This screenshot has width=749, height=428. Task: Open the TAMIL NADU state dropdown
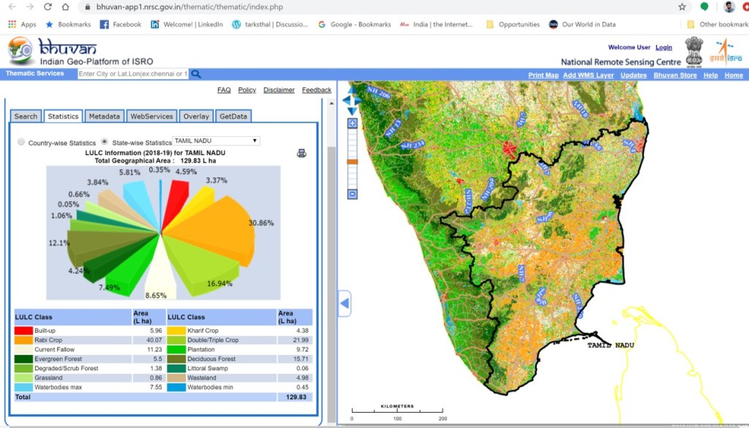pos(217,140)
